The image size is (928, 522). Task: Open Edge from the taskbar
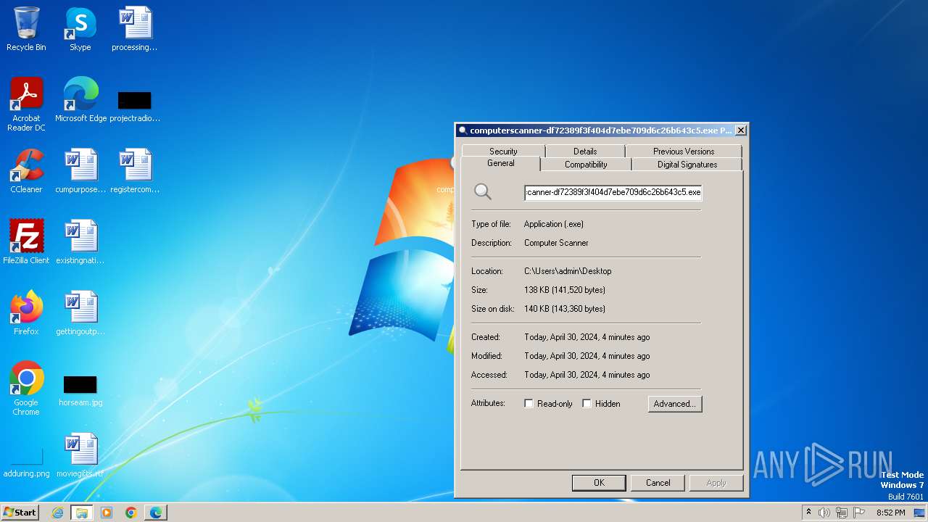tap(156, 513)
